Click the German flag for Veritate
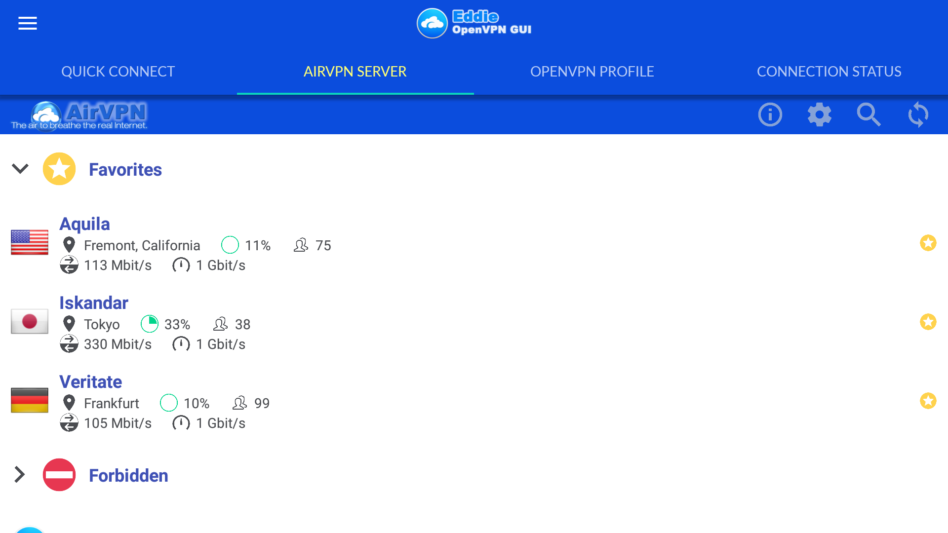 [30, 400]
